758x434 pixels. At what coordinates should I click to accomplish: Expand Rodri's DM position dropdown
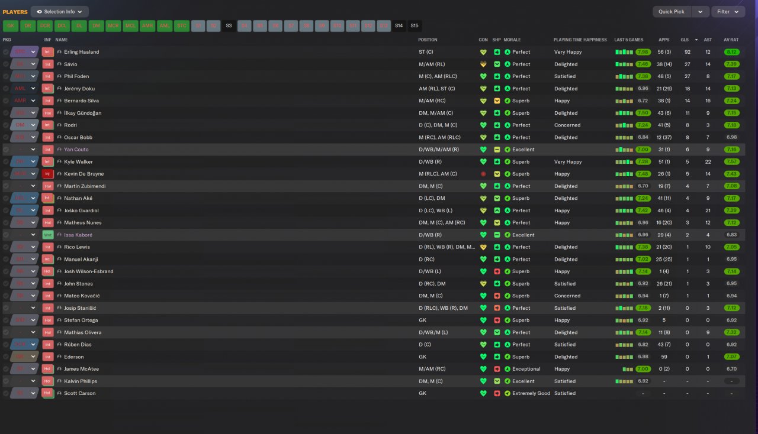pos(34,125)
